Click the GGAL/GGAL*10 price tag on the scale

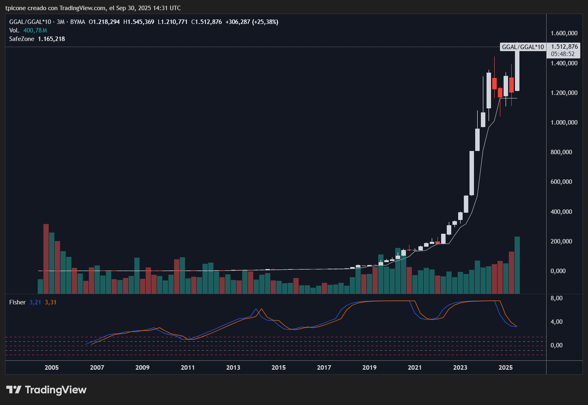[x=523, y=47]
